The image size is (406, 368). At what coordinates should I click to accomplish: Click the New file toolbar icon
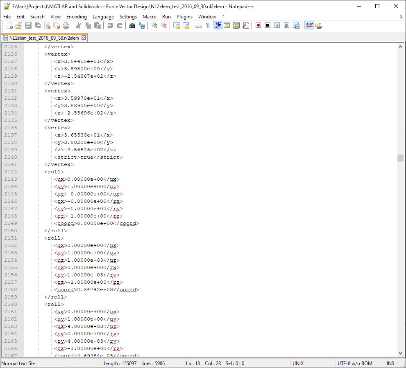point(10,25)
